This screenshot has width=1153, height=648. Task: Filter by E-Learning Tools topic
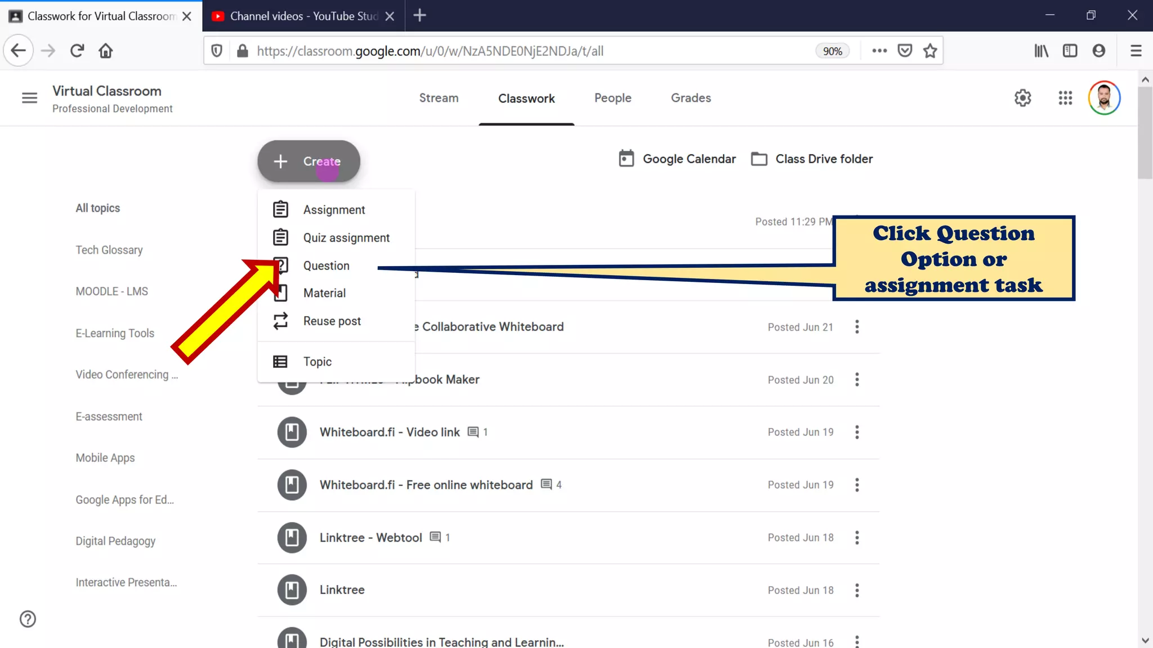click(x=115, y=333)
